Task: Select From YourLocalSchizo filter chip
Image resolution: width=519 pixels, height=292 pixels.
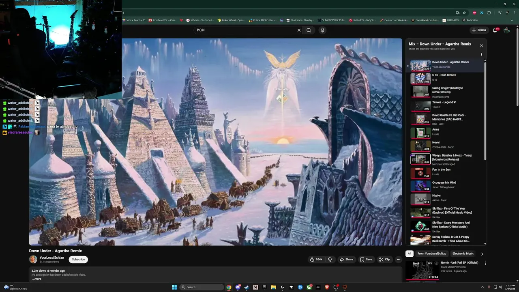Action: point(432,254)
